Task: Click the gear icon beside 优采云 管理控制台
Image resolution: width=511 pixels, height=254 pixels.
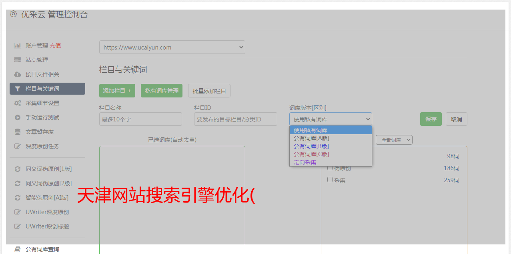Action: [13, 14]
